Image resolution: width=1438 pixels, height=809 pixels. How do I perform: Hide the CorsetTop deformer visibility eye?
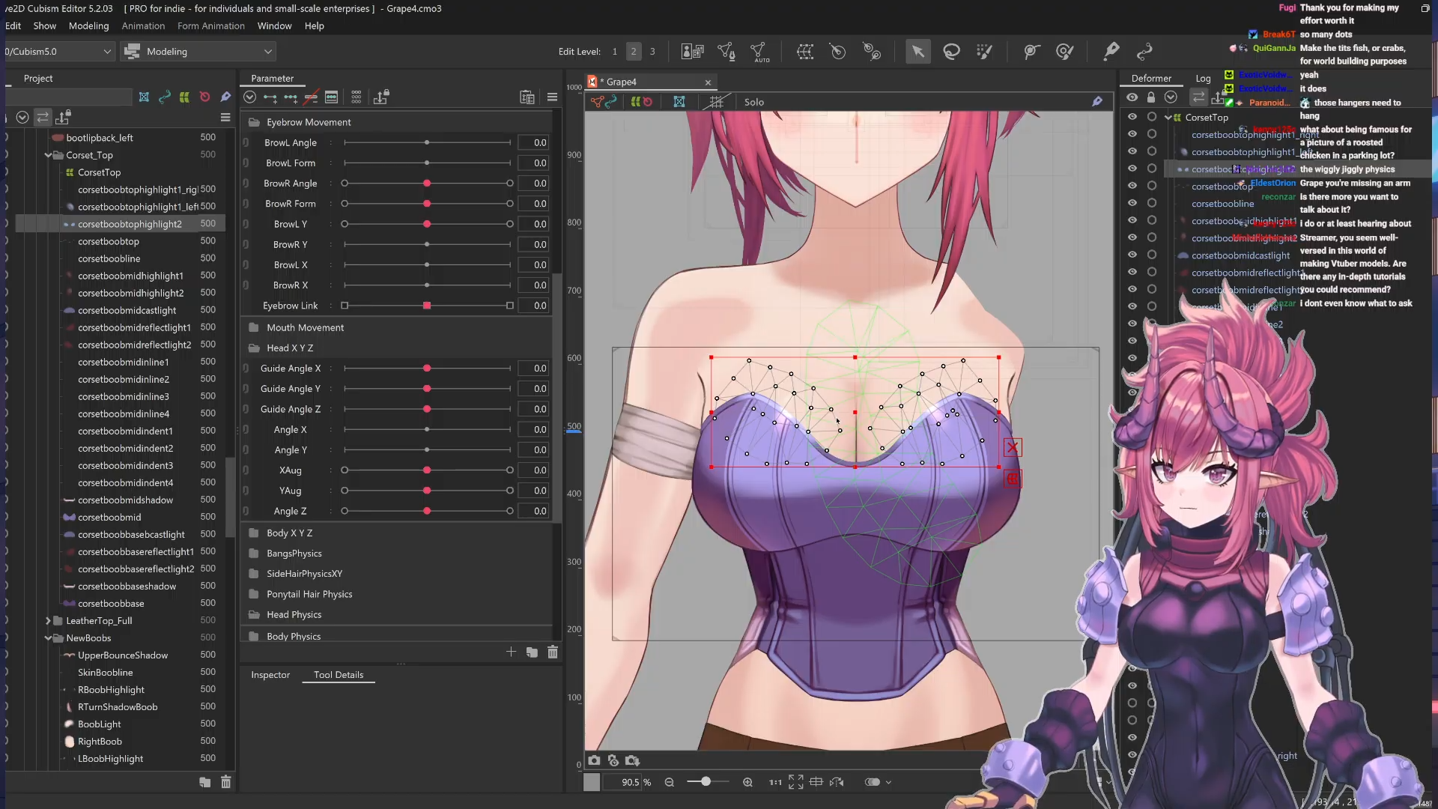click(1132, 117)
